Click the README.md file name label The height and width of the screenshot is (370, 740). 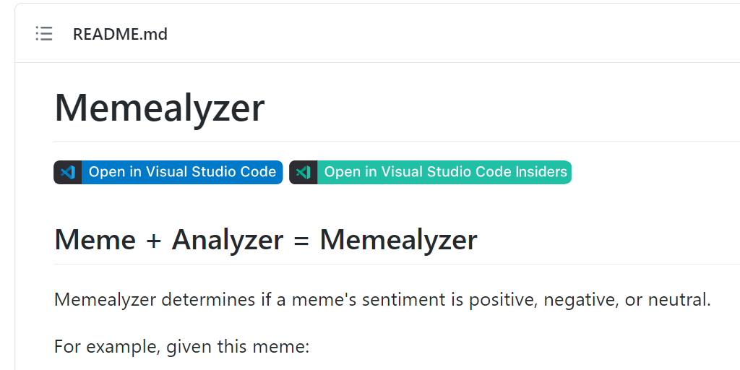tap(120, 34)
